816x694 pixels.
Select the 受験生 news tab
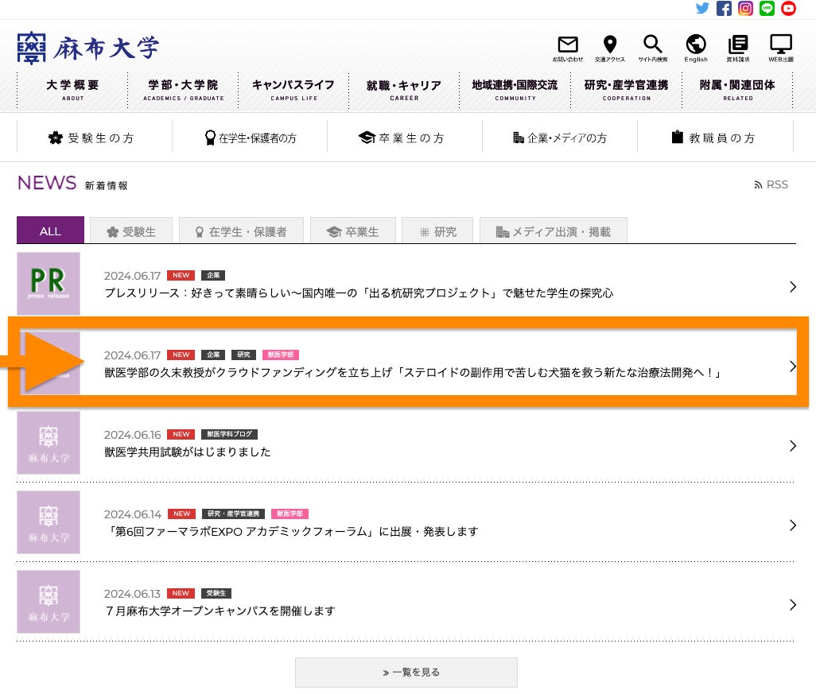tap(131, 231)
